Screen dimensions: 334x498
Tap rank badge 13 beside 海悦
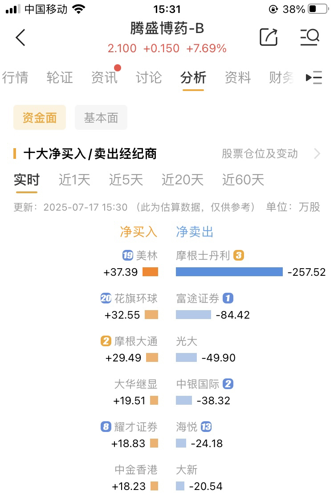point(206,427)
